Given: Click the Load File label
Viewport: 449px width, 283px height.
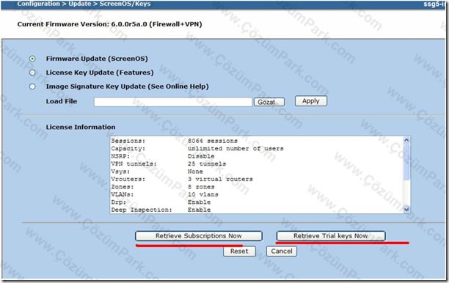Looking at the screenshot, I should [62, 101].
